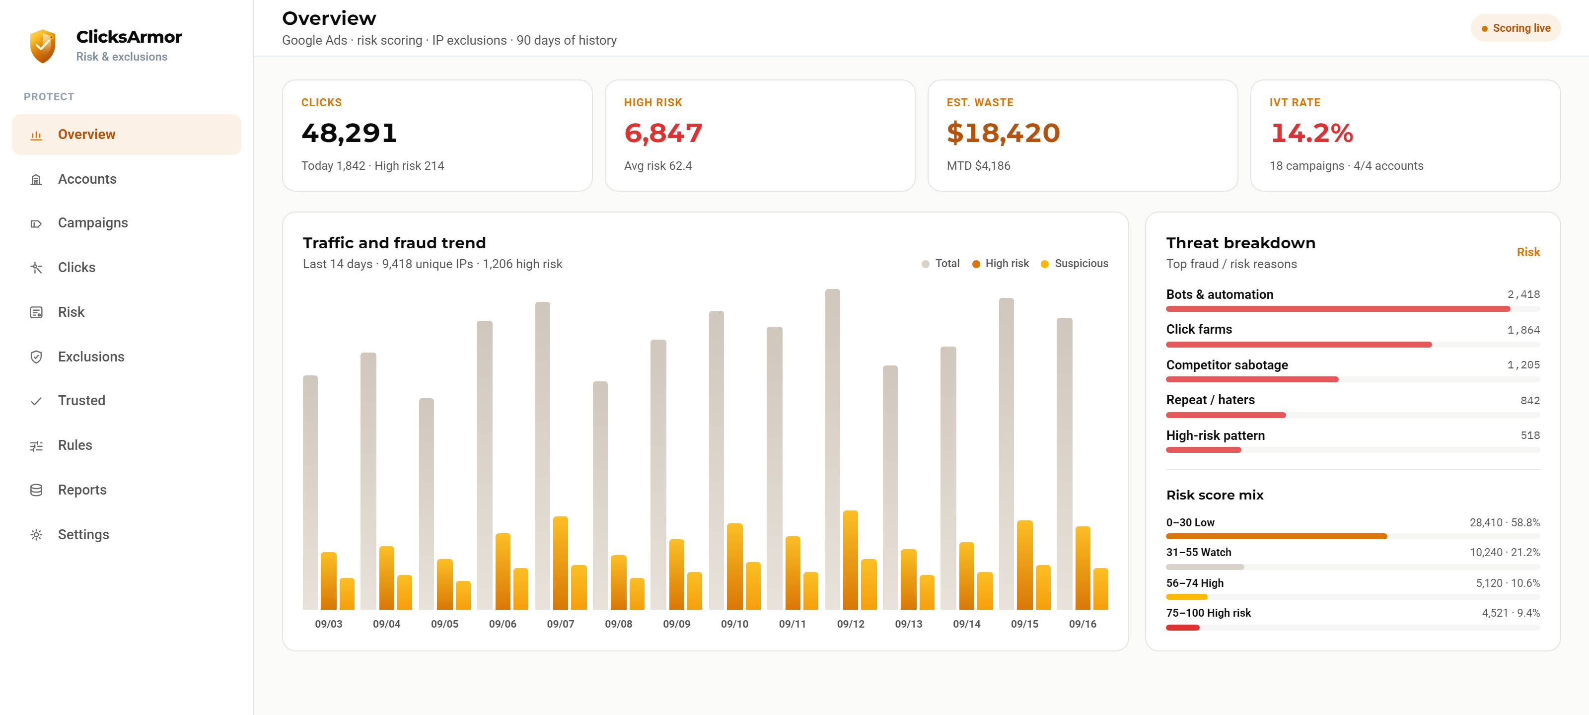
Task: Click the 31–55 Watch row label
Action: pyautogui.click(x=1198, y=552)
